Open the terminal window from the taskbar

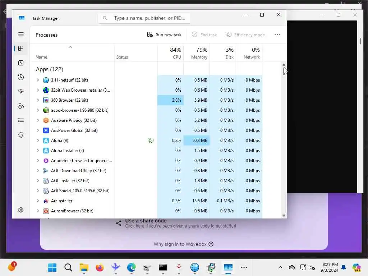[x=163, y=267]
